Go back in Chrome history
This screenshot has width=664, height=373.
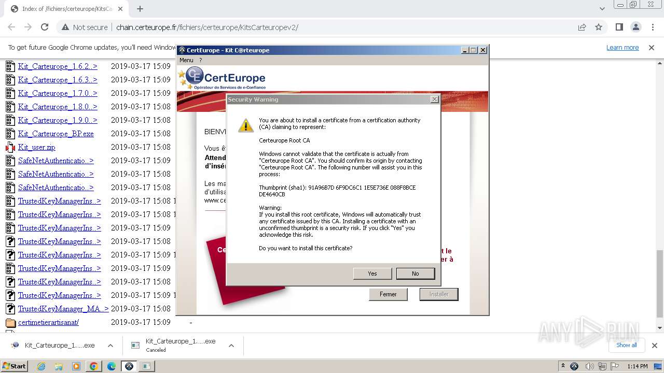click(x=11, y=27)
